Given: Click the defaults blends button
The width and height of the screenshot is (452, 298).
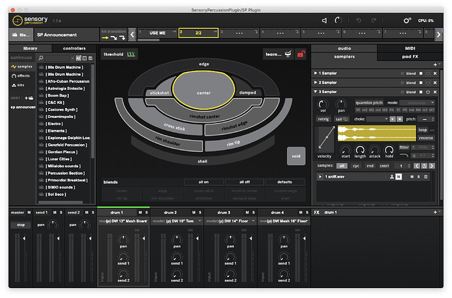Looking at the screenshot, I should coord(284,182).
